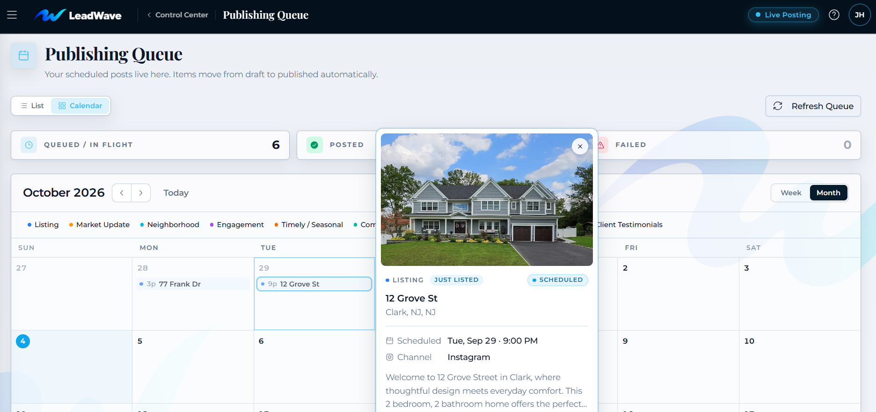Click the Failed stat card count
The width and height of the screenshot is (876, 412).
pos(847,145)
